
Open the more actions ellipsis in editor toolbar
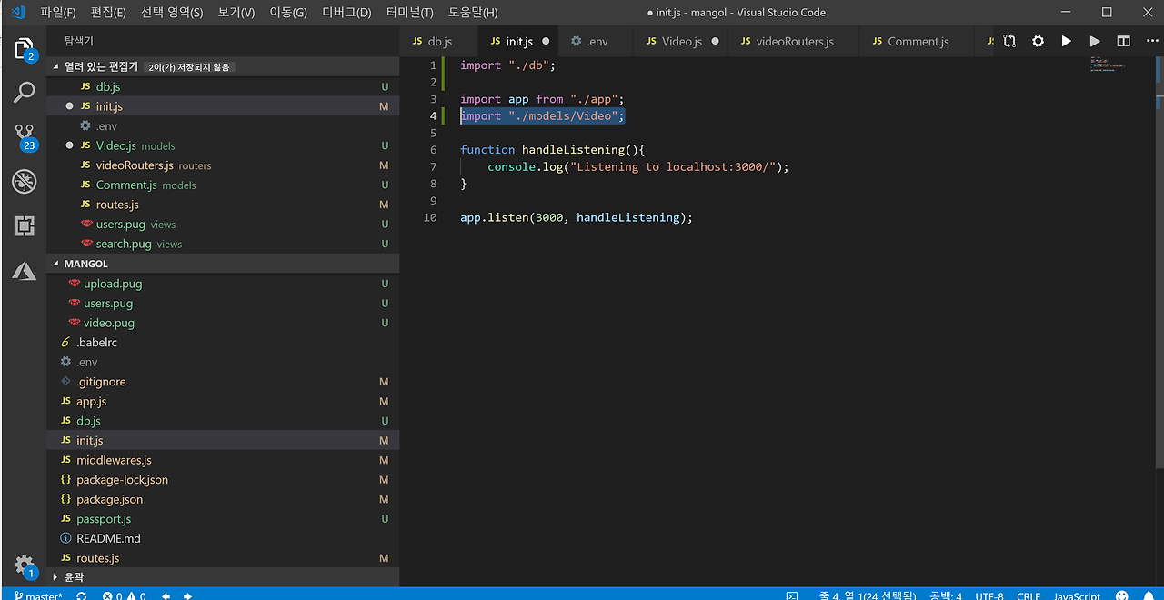coord(1151,41)
